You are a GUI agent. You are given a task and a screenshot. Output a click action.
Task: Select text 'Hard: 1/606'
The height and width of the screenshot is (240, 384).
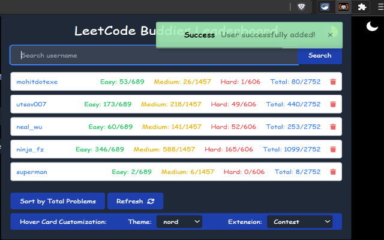[240, 82]
